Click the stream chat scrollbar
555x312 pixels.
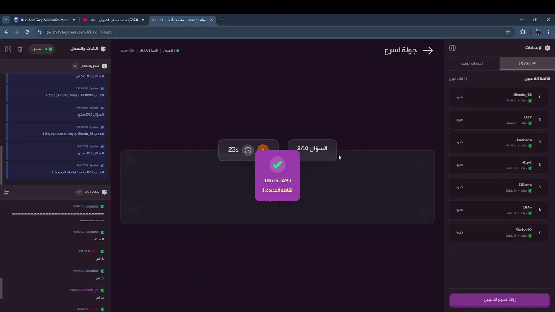[2, 289]
